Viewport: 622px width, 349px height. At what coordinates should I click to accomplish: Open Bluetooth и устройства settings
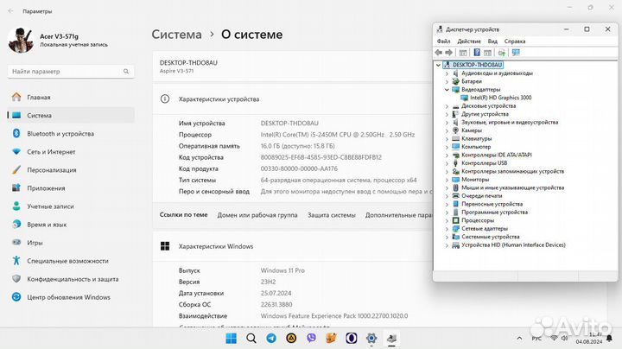click(x=71, y=134)
